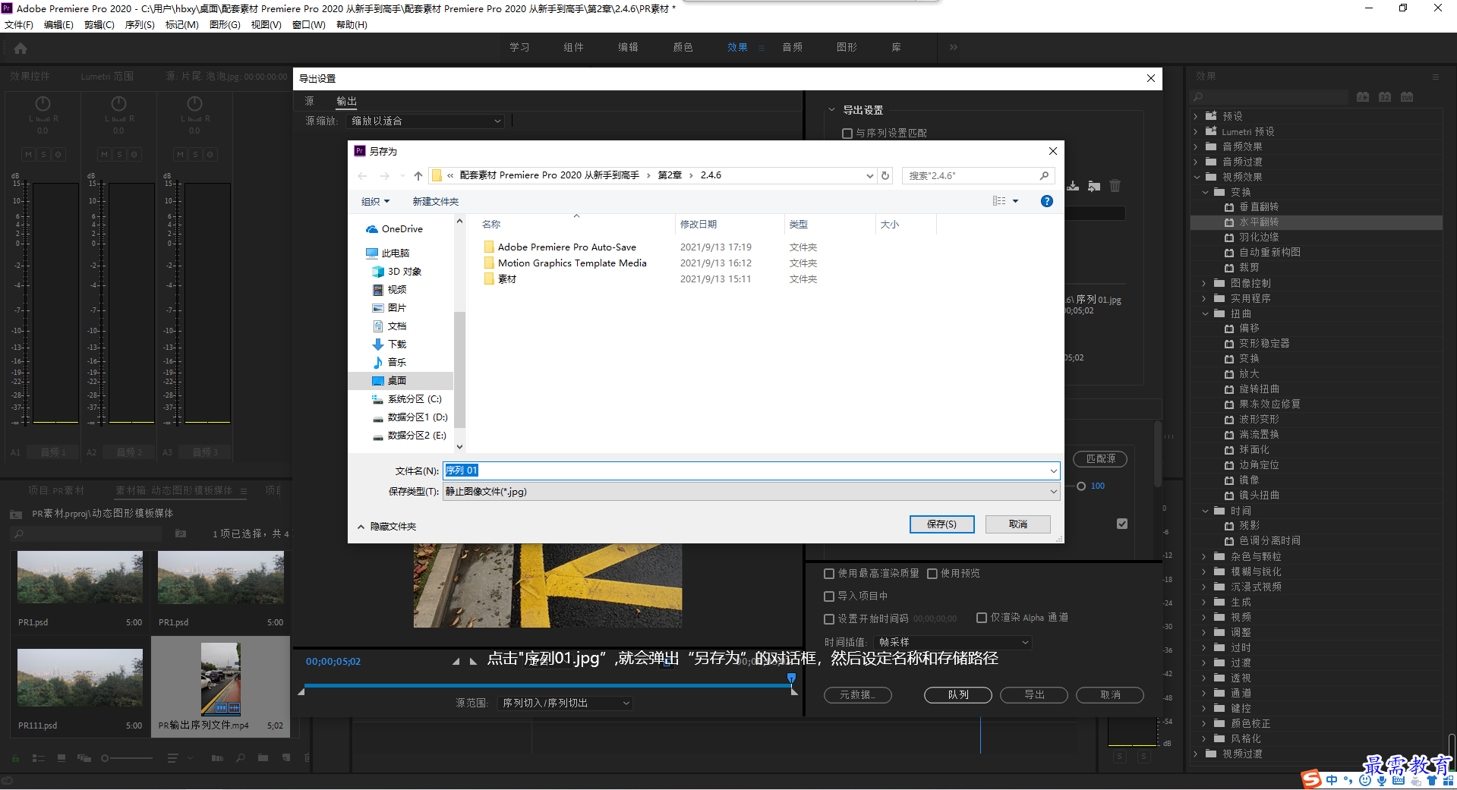Open the save as type dropdown
The image size is (1457, 790).
point(752,492)
